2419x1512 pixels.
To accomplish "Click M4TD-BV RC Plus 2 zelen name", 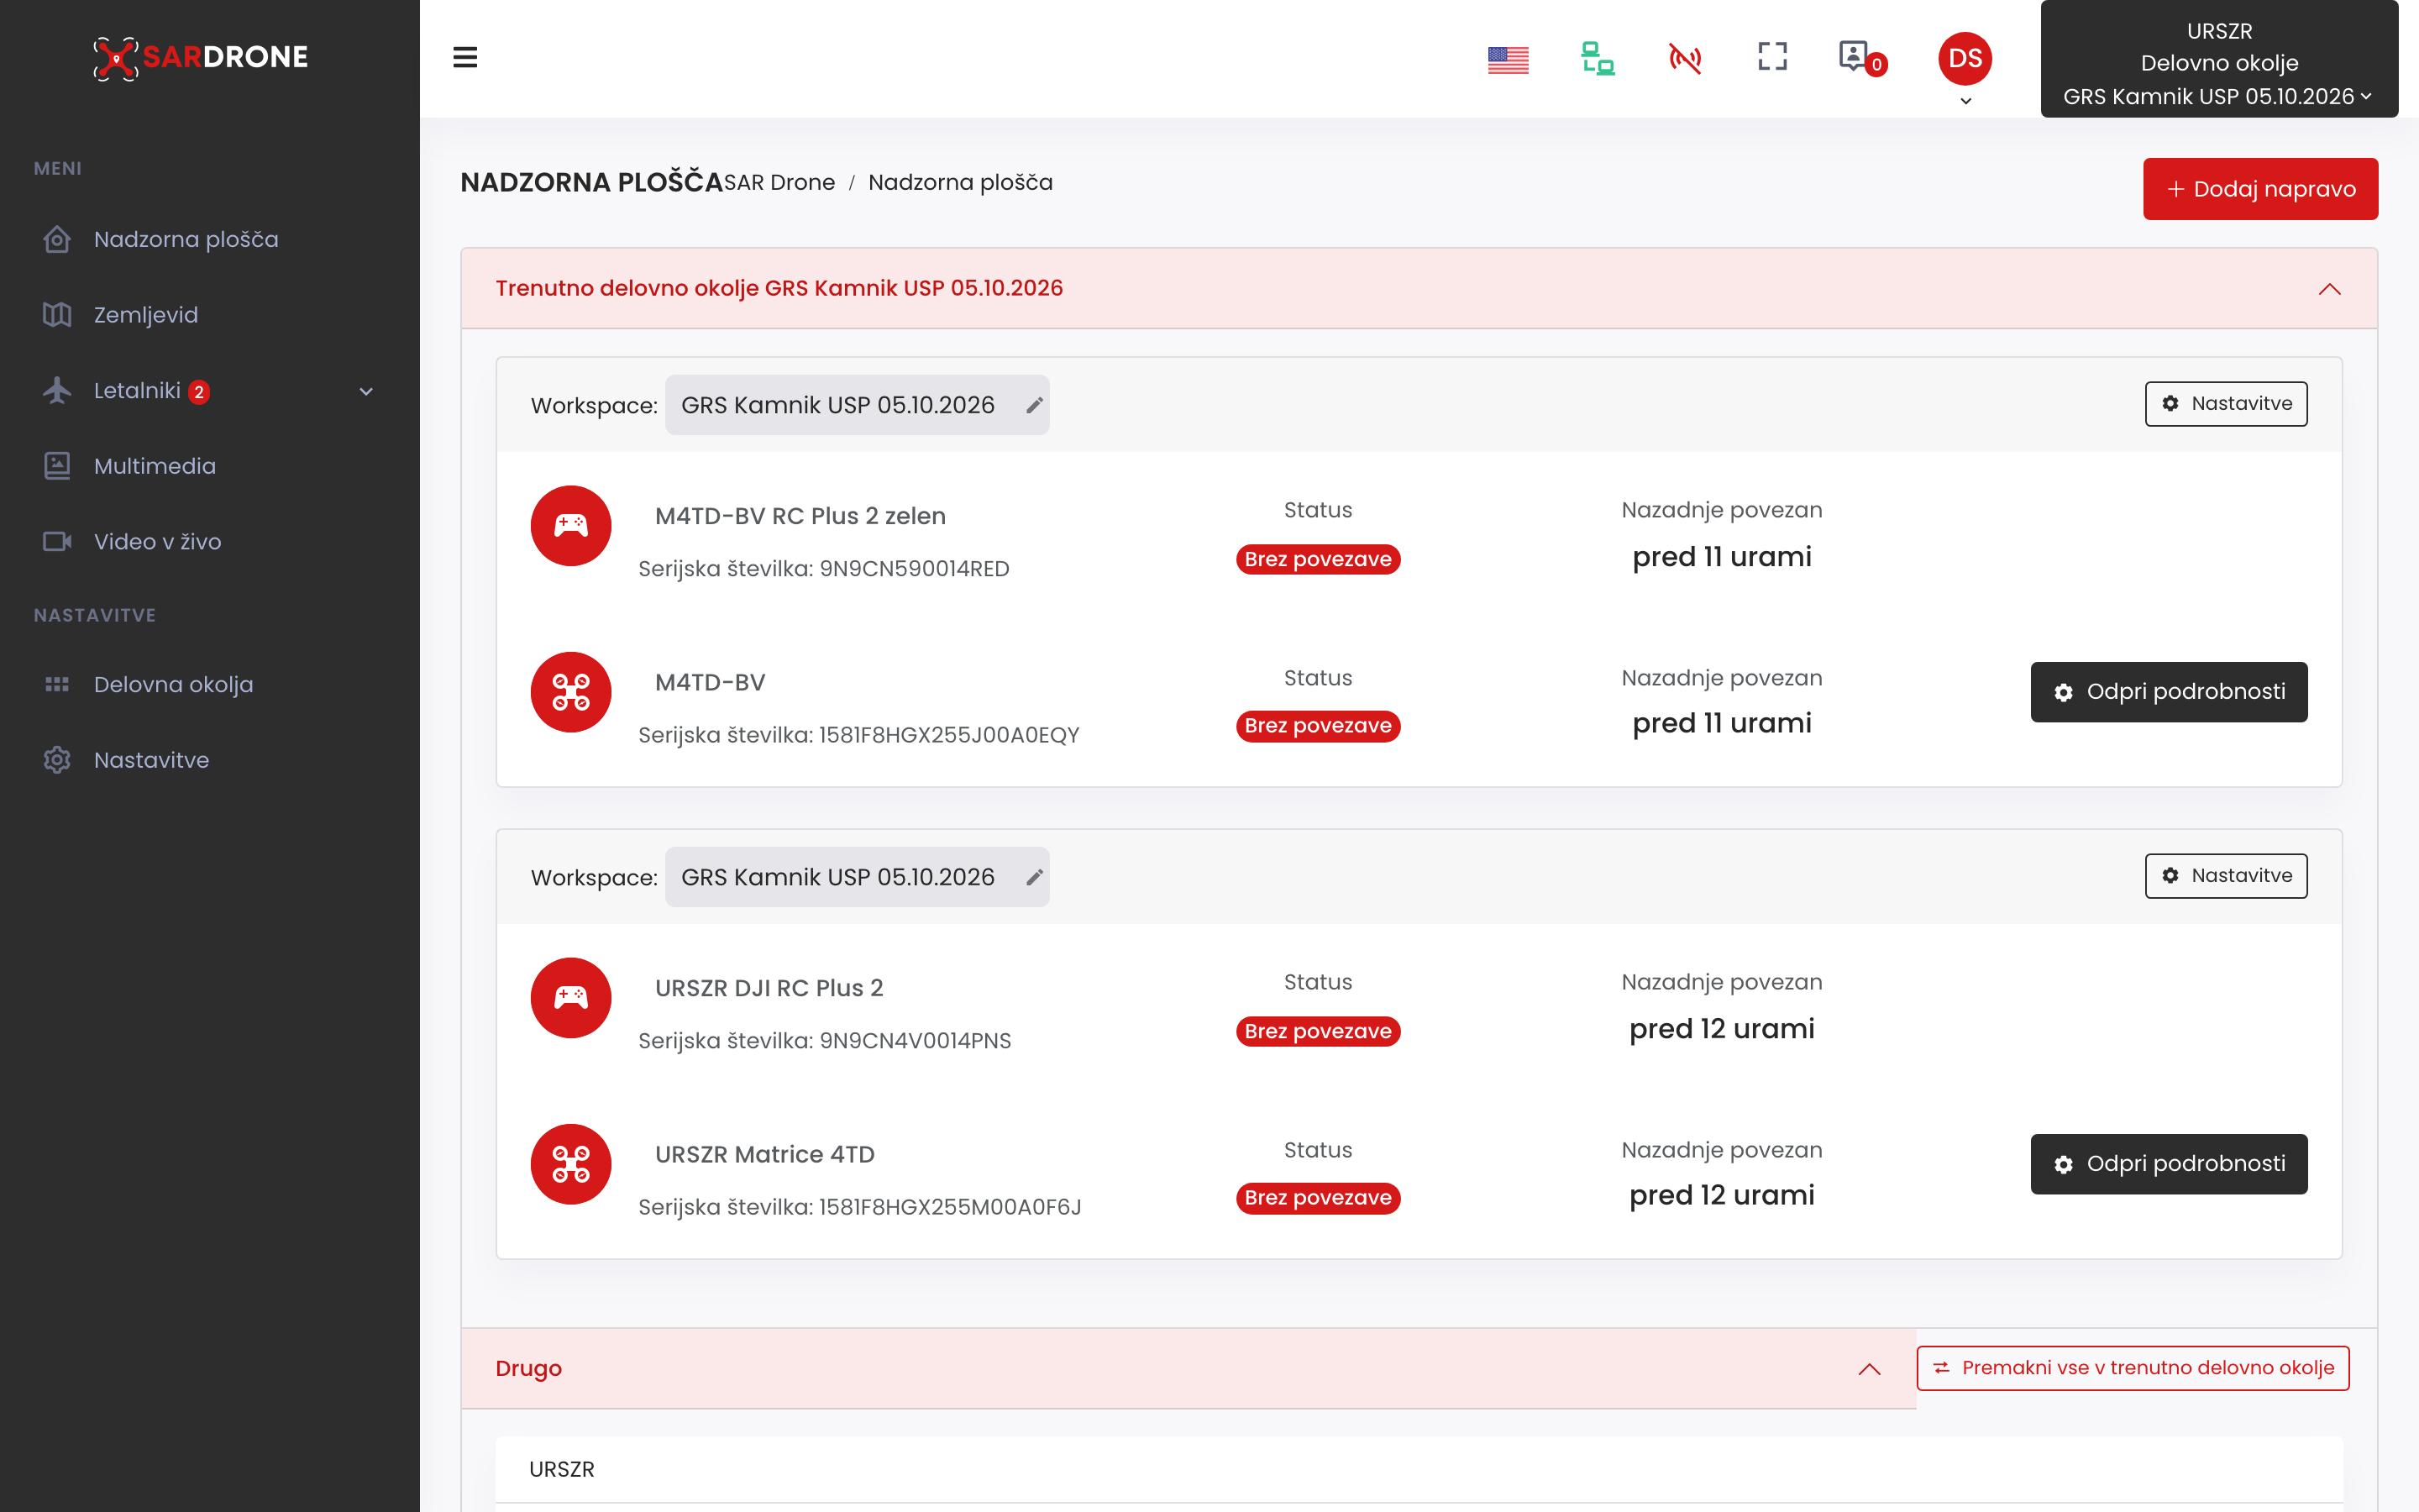I will [x=800, y=516].
